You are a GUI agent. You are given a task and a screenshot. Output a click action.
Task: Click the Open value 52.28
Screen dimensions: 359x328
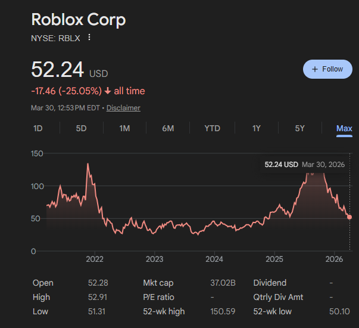(x=98, y=283)
